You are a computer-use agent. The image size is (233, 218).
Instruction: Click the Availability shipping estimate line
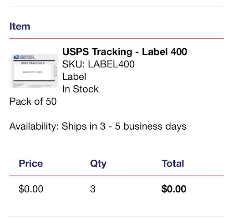point(98,127)
